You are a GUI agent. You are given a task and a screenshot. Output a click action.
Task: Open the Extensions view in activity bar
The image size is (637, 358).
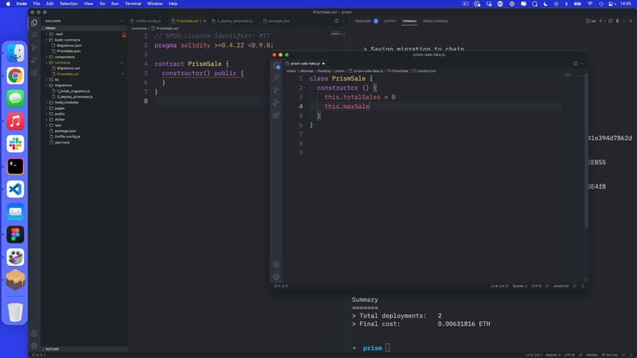click(34, 73)
